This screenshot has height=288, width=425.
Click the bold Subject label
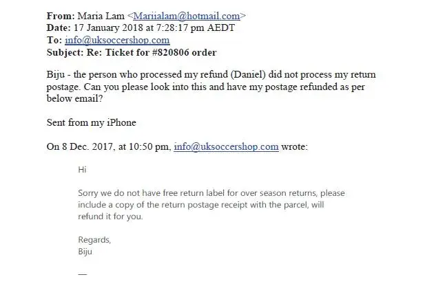pyautogui.click(x=68, y=52)
